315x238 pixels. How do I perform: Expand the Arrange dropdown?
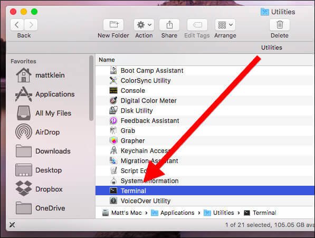click(x=225, y=25)
